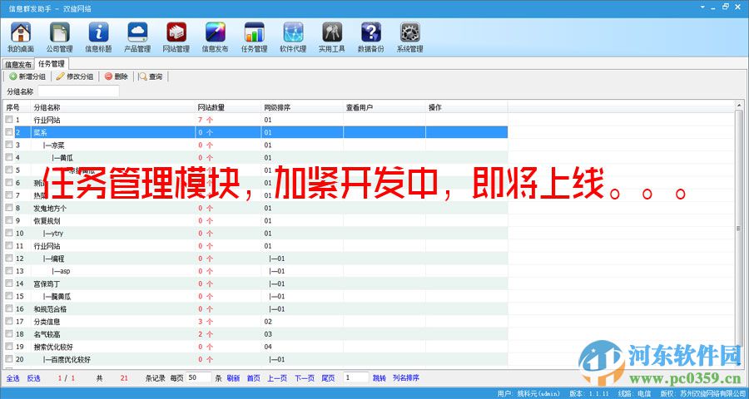
Task: Click the 7 个 website count cell
Action: [x=206, y=120]
